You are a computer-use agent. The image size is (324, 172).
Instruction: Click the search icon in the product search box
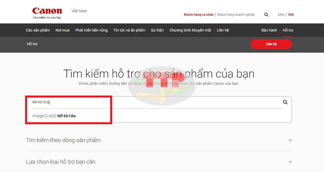285,102
